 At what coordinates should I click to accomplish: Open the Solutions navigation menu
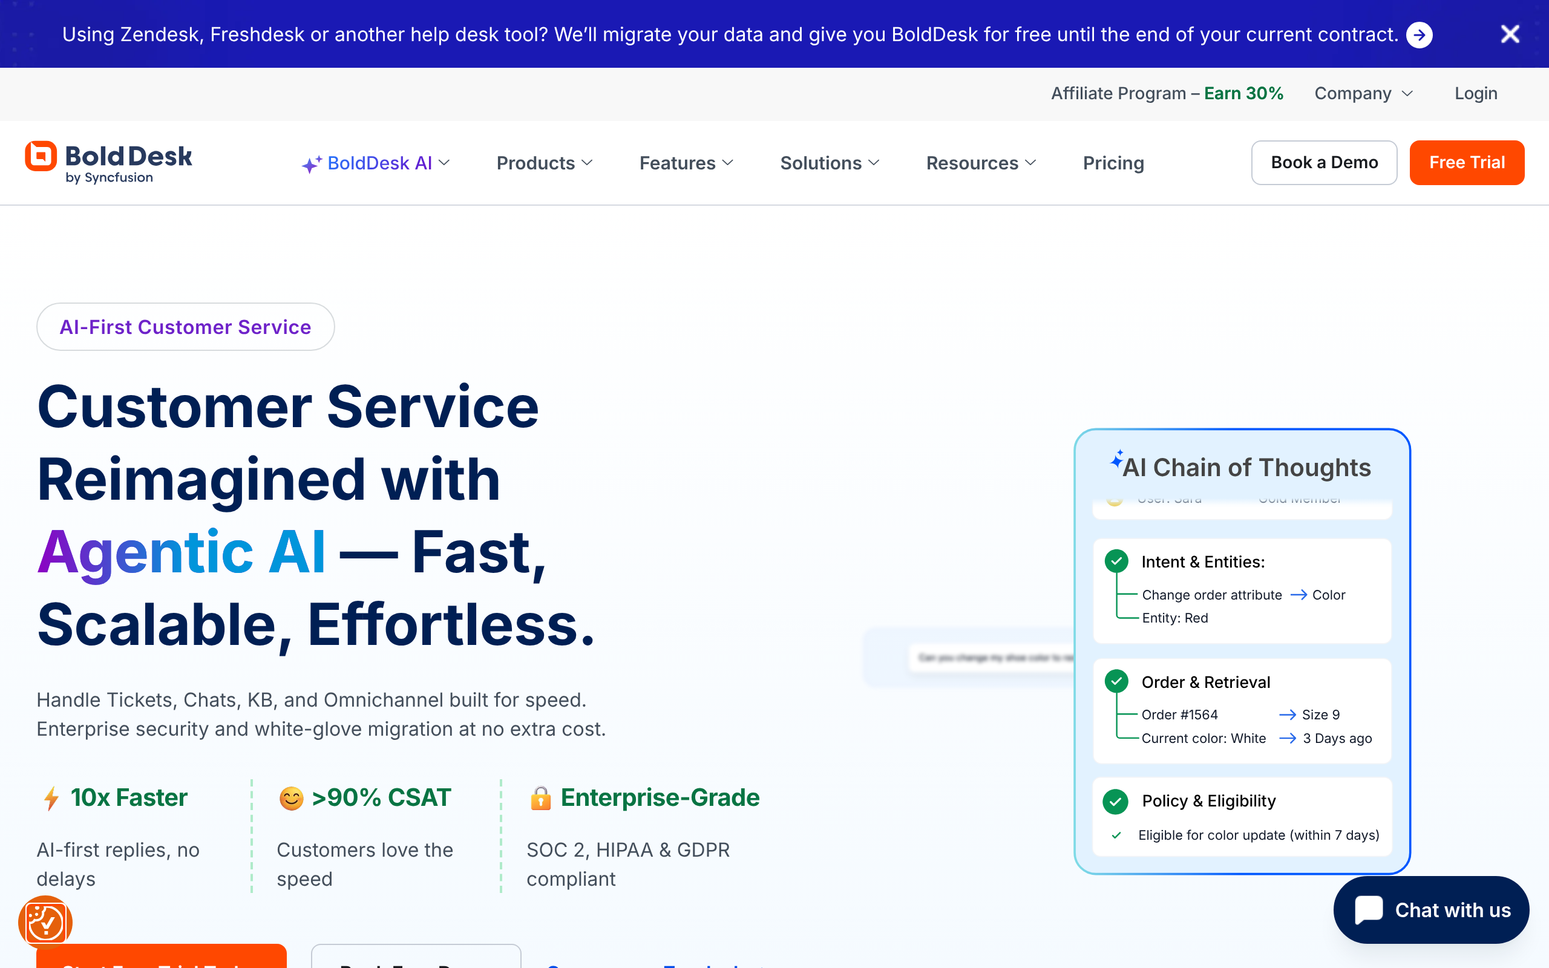tap(830, 163)
